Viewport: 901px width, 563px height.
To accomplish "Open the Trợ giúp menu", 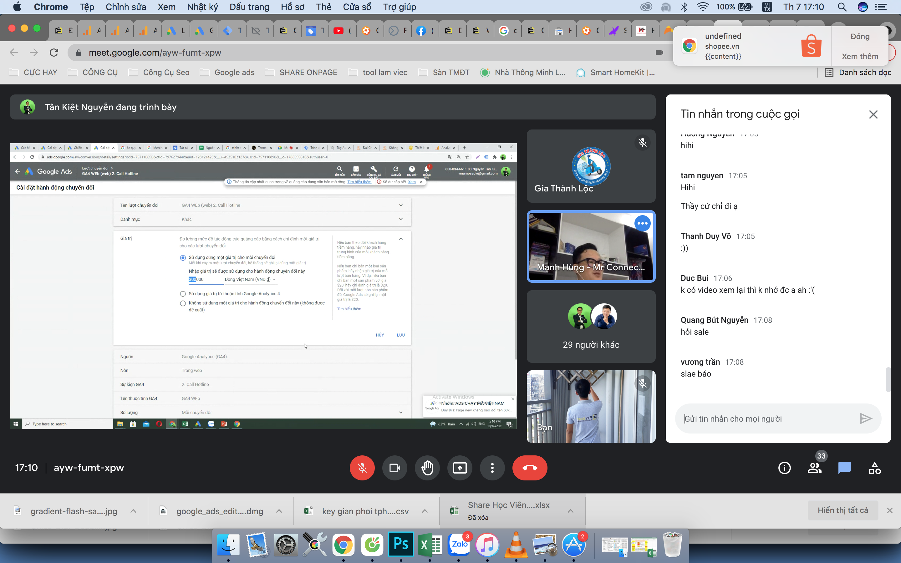I will click(400, 7).
